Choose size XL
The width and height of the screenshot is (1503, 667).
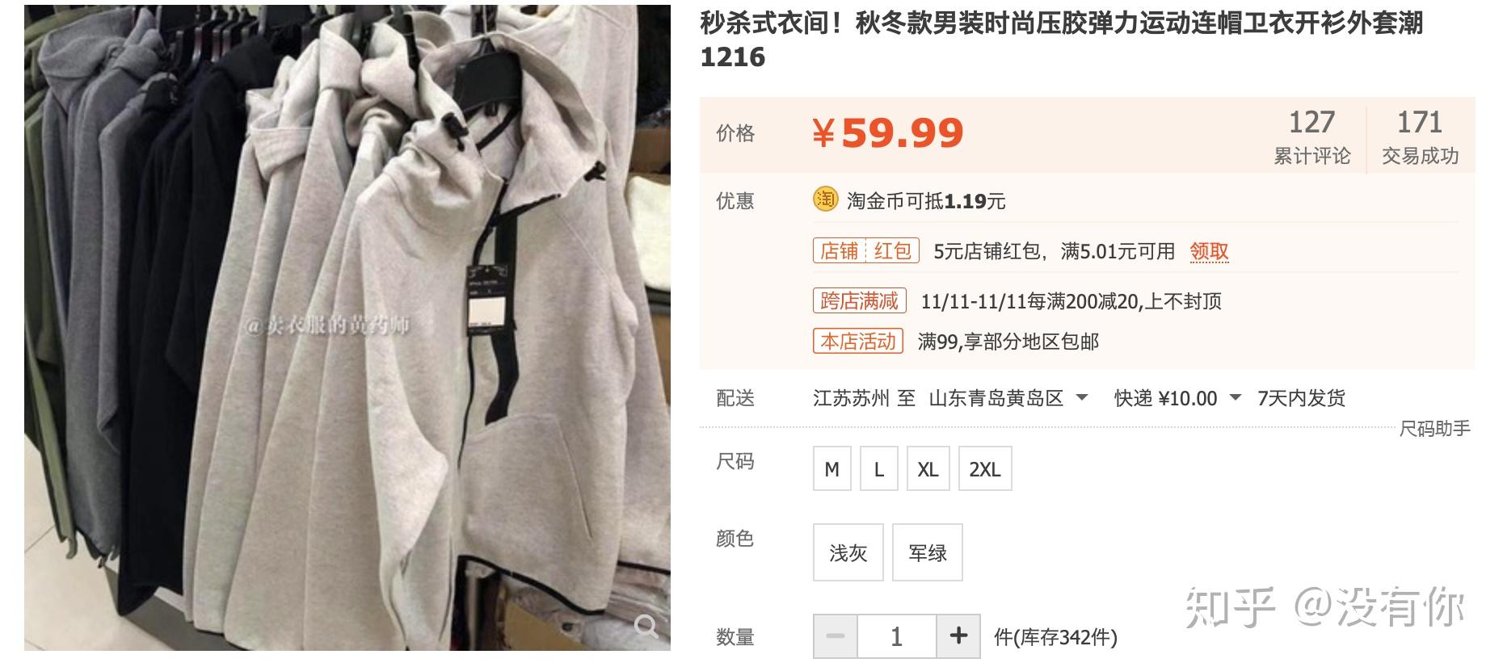(928, 469)
